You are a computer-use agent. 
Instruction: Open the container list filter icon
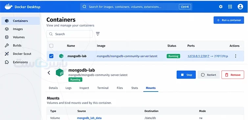coord(98,34)
